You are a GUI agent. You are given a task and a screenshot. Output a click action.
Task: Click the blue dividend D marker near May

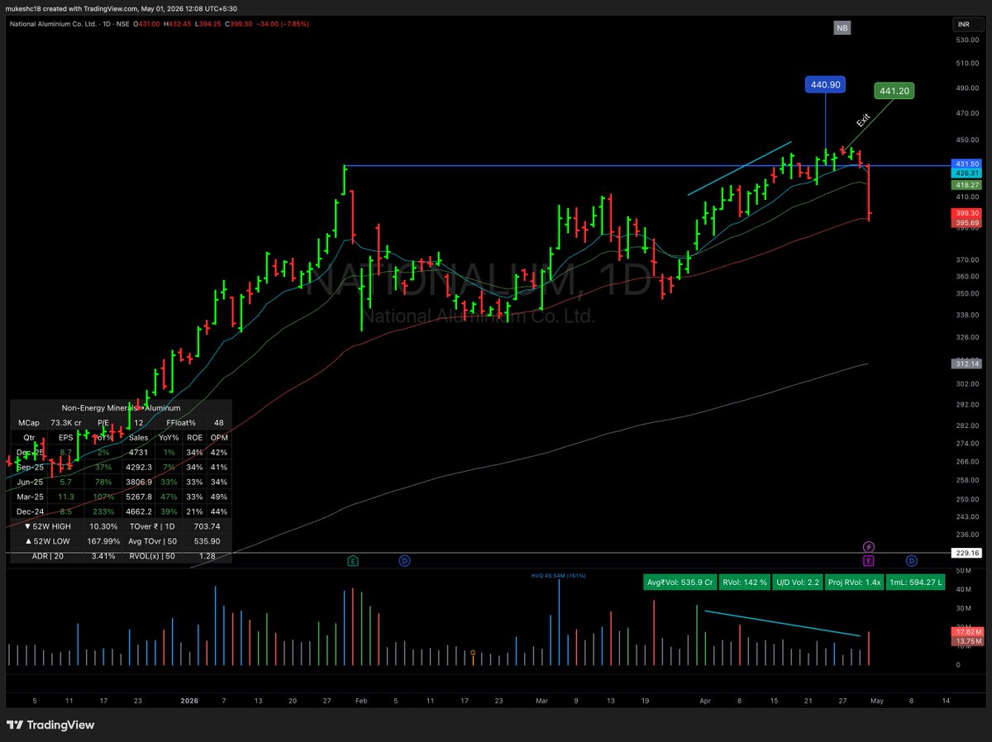pos(910,561)
